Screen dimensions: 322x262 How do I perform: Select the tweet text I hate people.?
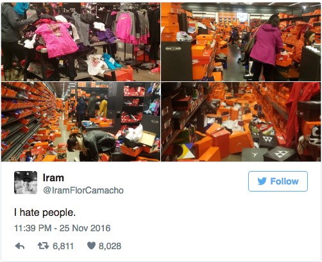tap(45, 213)
